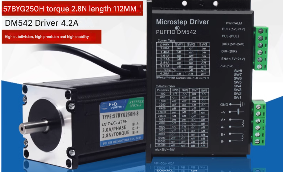Click the "25600" pulse/rev value
The height and width of the screenshot is (172, 283).
pyautogui.click(x=162, y=116)
